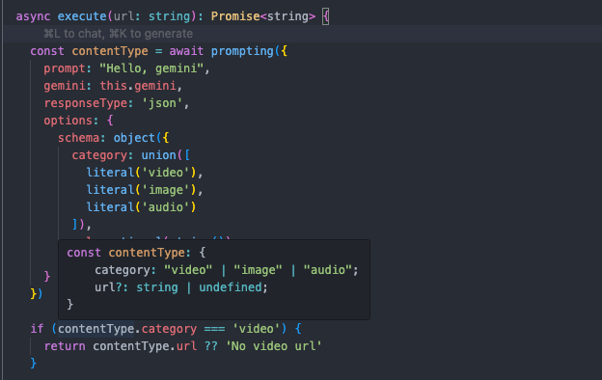The width and height of the screenshot is (602, 380).
Task: Click the 'json' responseType value
Action: tap(162, 103)
